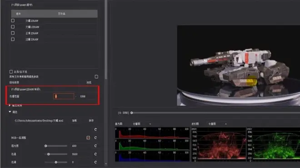Reset the 5600 color temperature via its reset icon
Screen dimensions: 300x168
(x=95, y=154)
